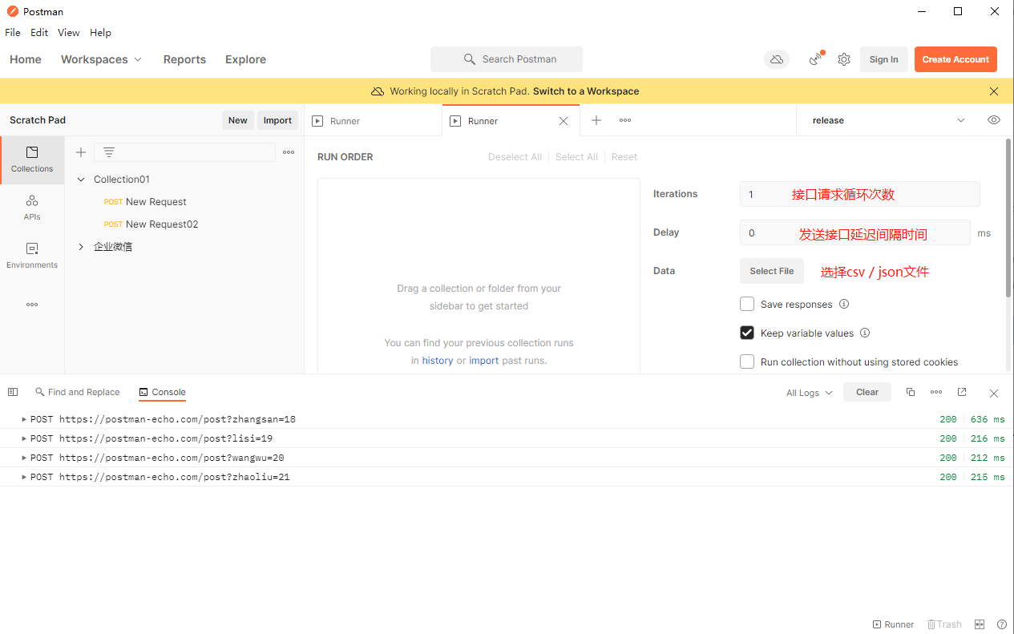1014x634 pixels.
Task: Open console more options ellipsis
Action: click(936, 392)
